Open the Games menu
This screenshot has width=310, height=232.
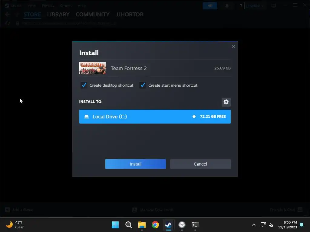click(x=66, y=5)
